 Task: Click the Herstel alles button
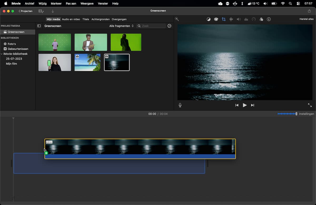tap(307, 19)
